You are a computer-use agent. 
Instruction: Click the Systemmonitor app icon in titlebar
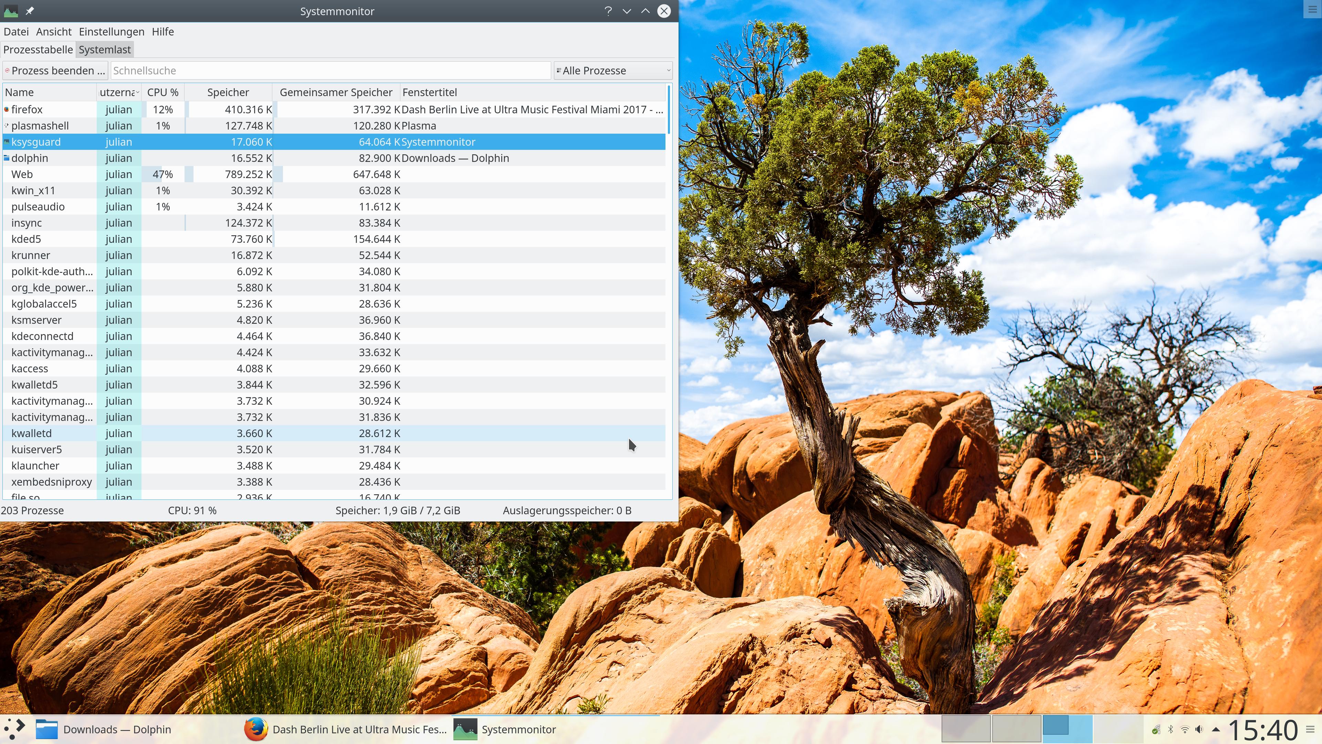point(11,11)
